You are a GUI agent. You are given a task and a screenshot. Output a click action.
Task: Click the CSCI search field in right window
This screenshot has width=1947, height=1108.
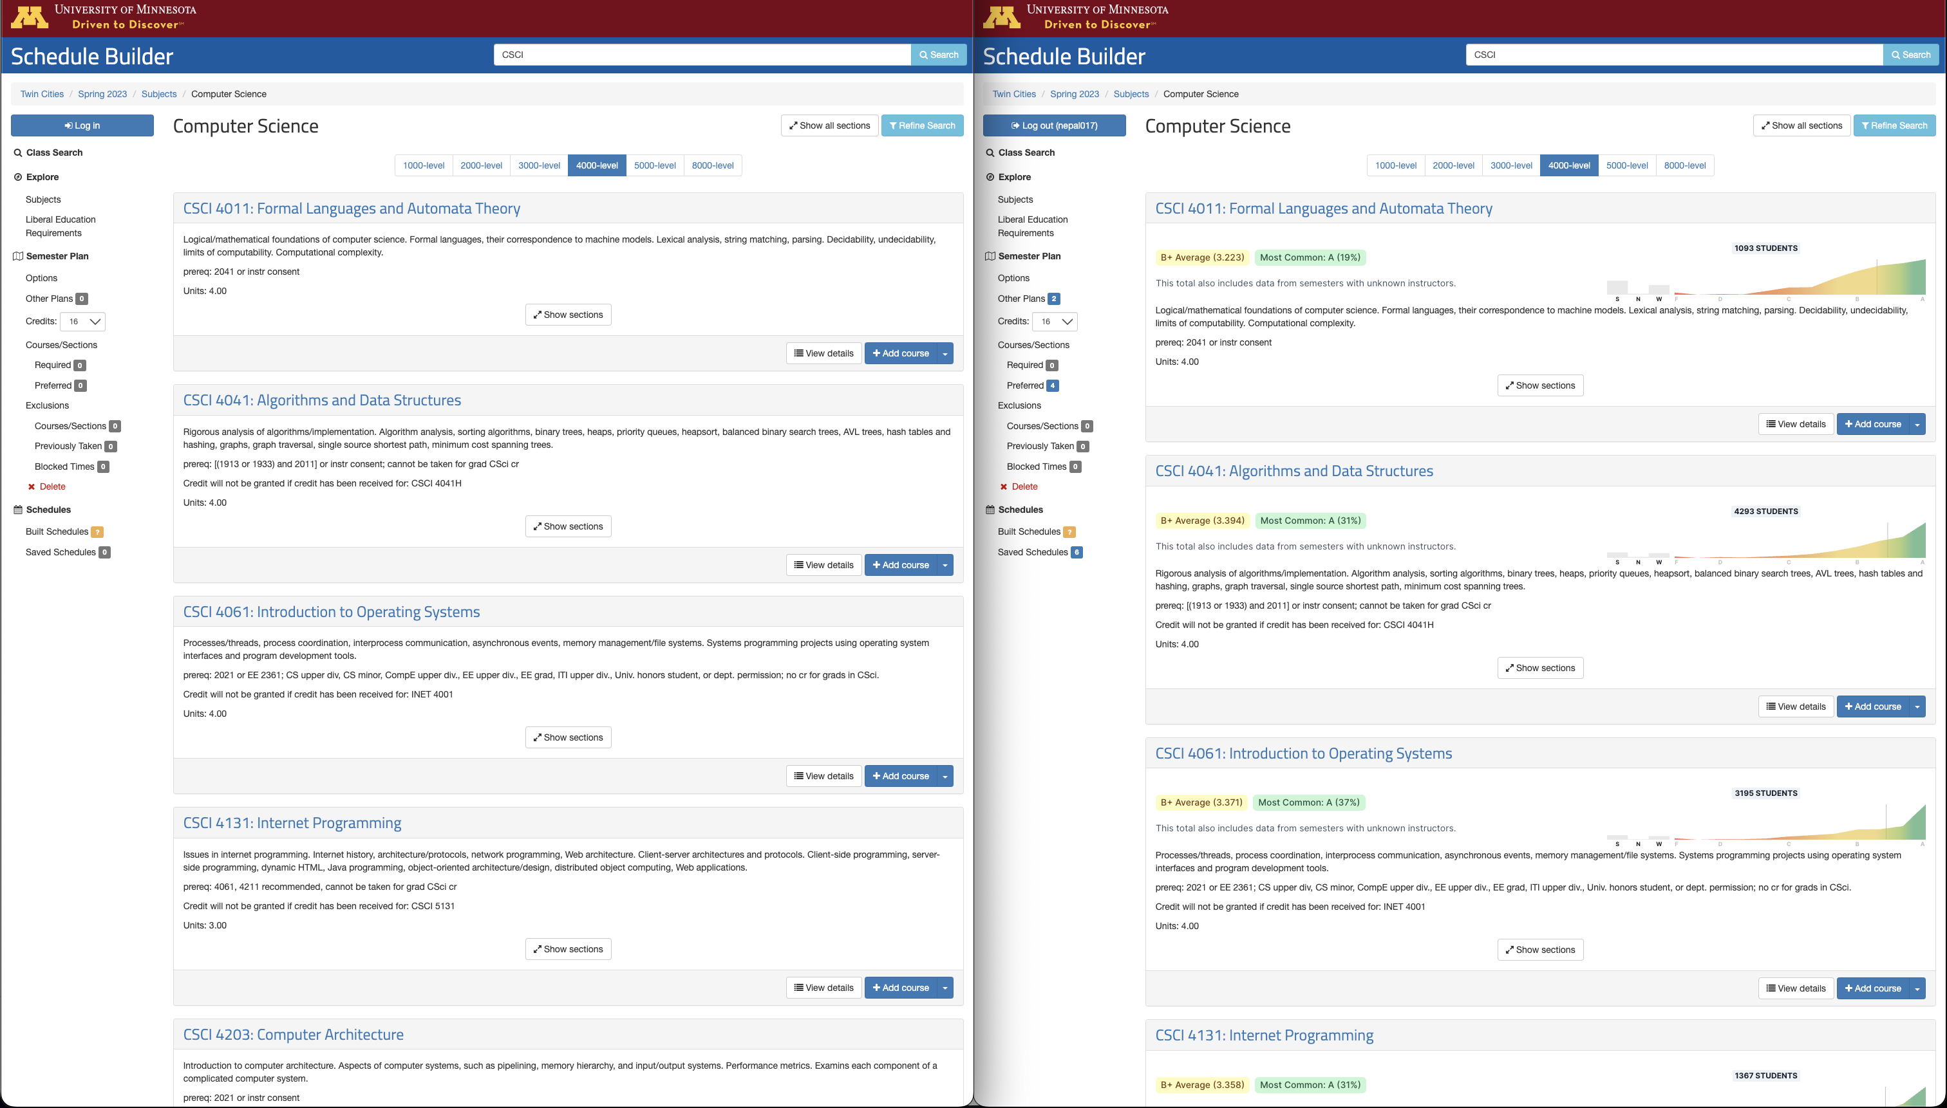pos(1675,55)
